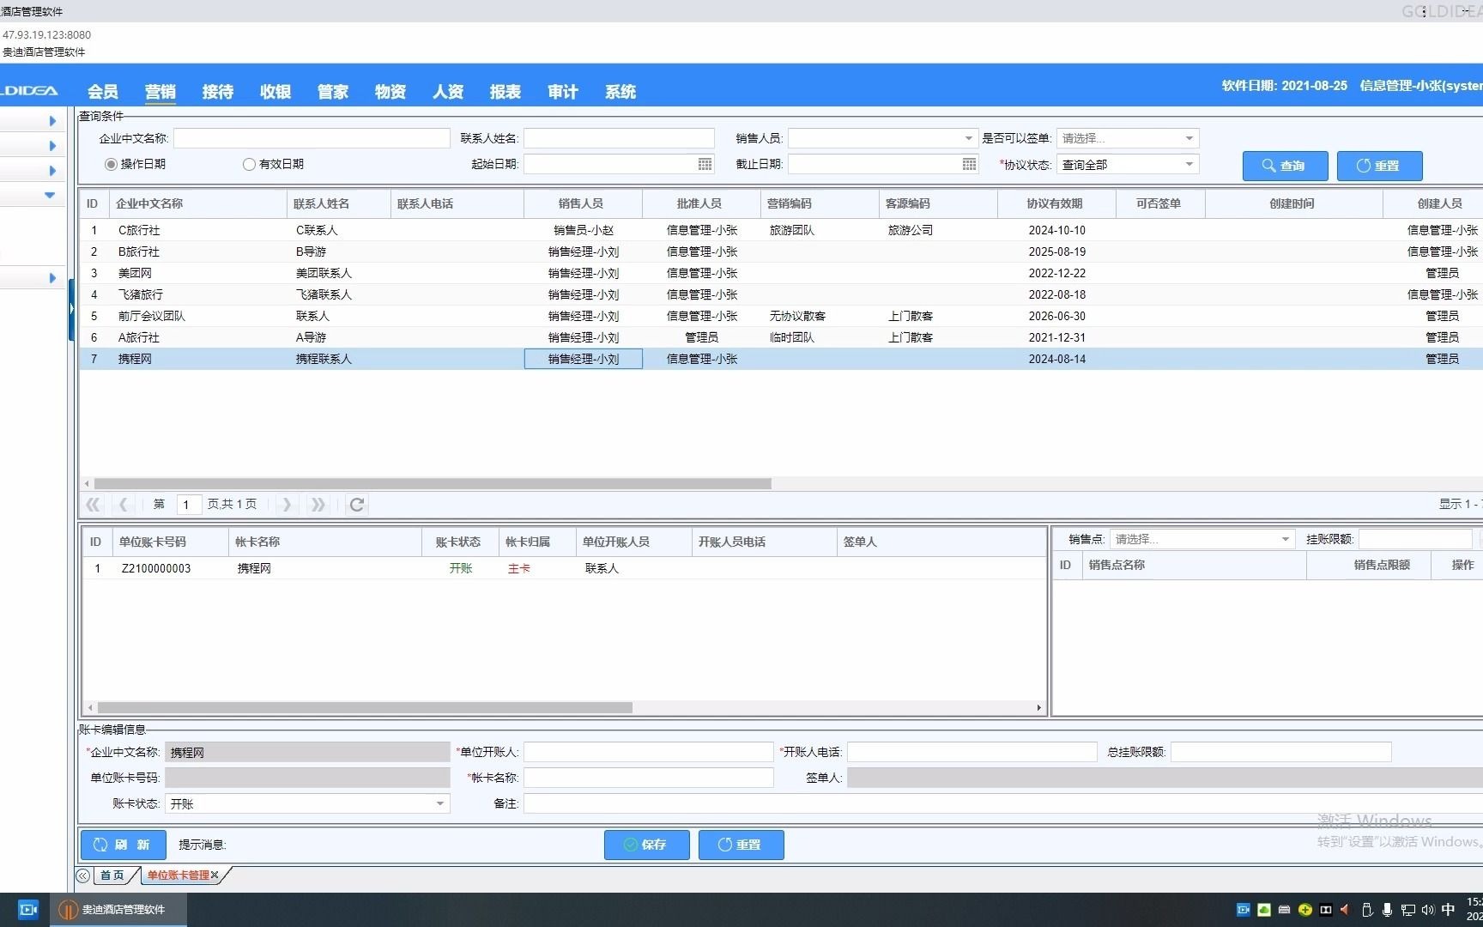
Task: Expand the first sidebar menu arrow
Action: coord(52,121)
